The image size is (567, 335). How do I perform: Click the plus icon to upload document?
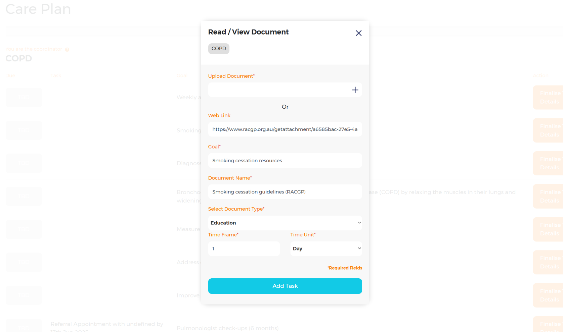[355, 90]
